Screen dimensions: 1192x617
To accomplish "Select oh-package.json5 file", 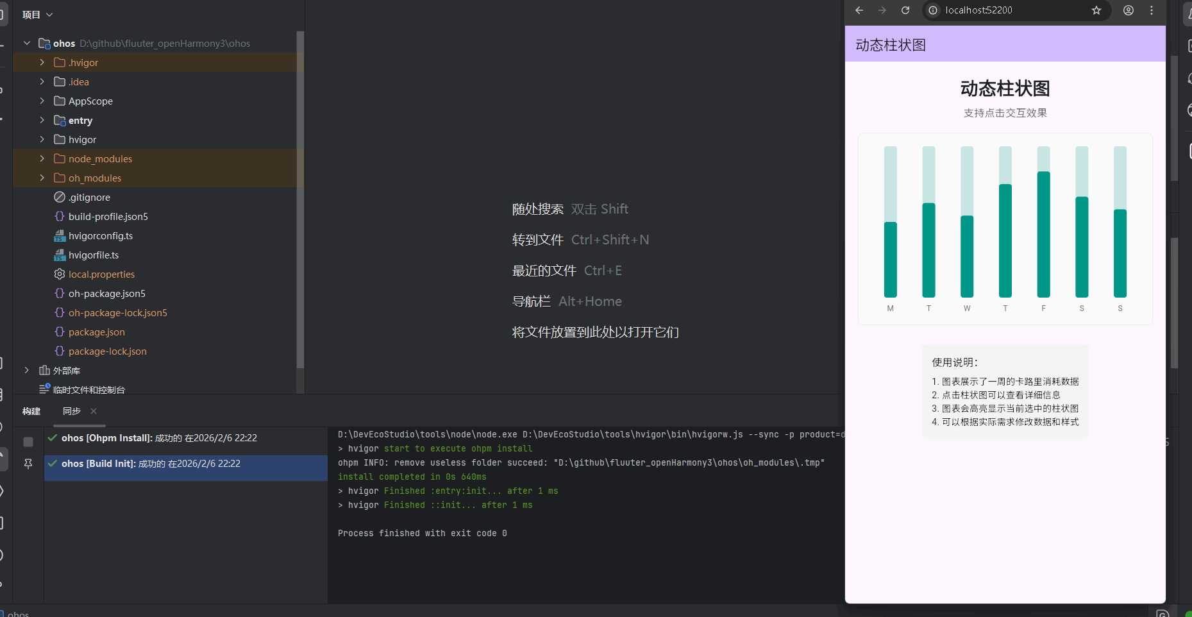I will pos(107,294).
